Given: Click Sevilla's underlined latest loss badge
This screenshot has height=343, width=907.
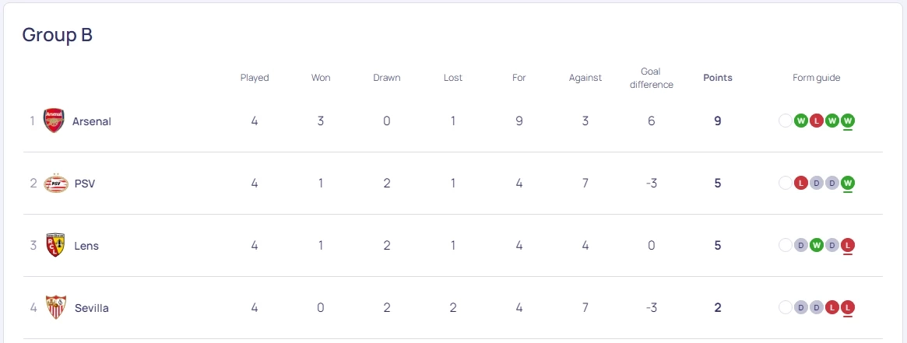Looking at the screenshot, I should coord(848,307).
